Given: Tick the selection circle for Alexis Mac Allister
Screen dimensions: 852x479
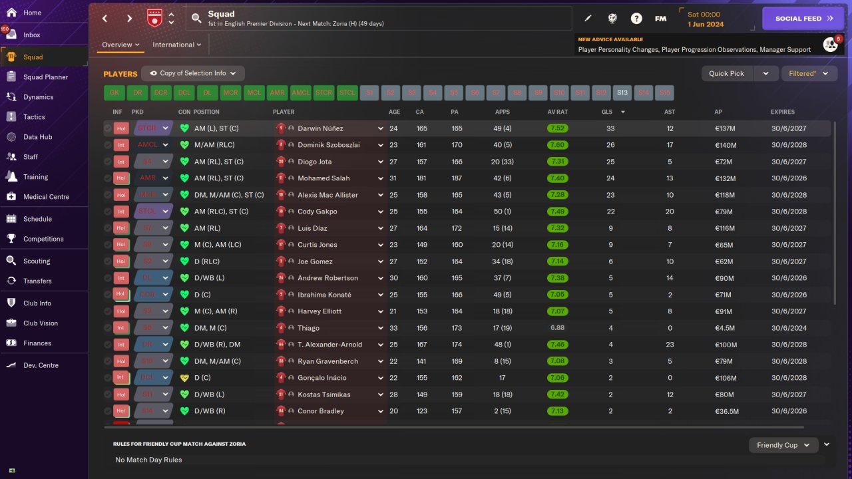Looking at the screenshot, I should click(108, 195).
